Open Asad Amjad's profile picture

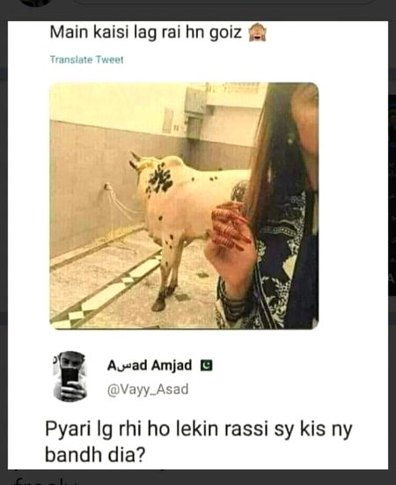(x=70, y=376)
